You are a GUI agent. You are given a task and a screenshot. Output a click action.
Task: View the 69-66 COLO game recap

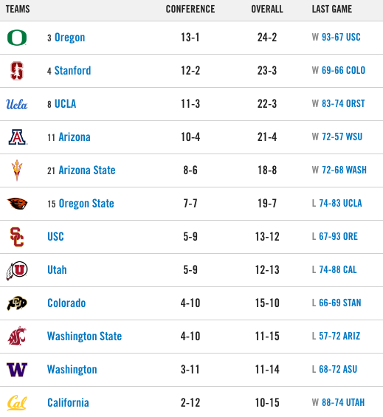pyautogui.click(x=343, y=70)
